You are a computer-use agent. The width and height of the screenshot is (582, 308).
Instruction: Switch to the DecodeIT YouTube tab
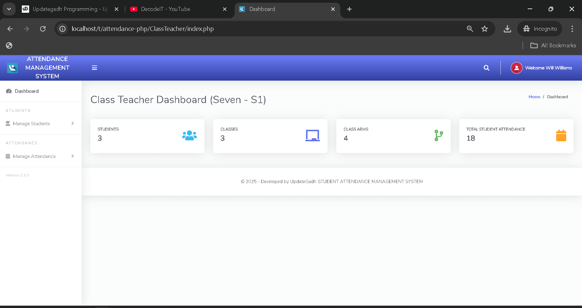[165, 9]
